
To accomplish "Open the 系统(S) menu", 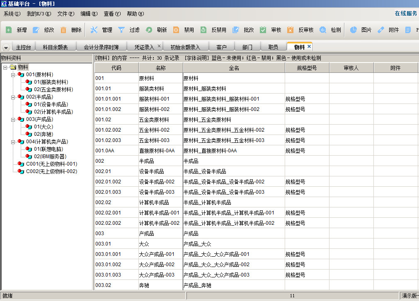I will 12,14.
